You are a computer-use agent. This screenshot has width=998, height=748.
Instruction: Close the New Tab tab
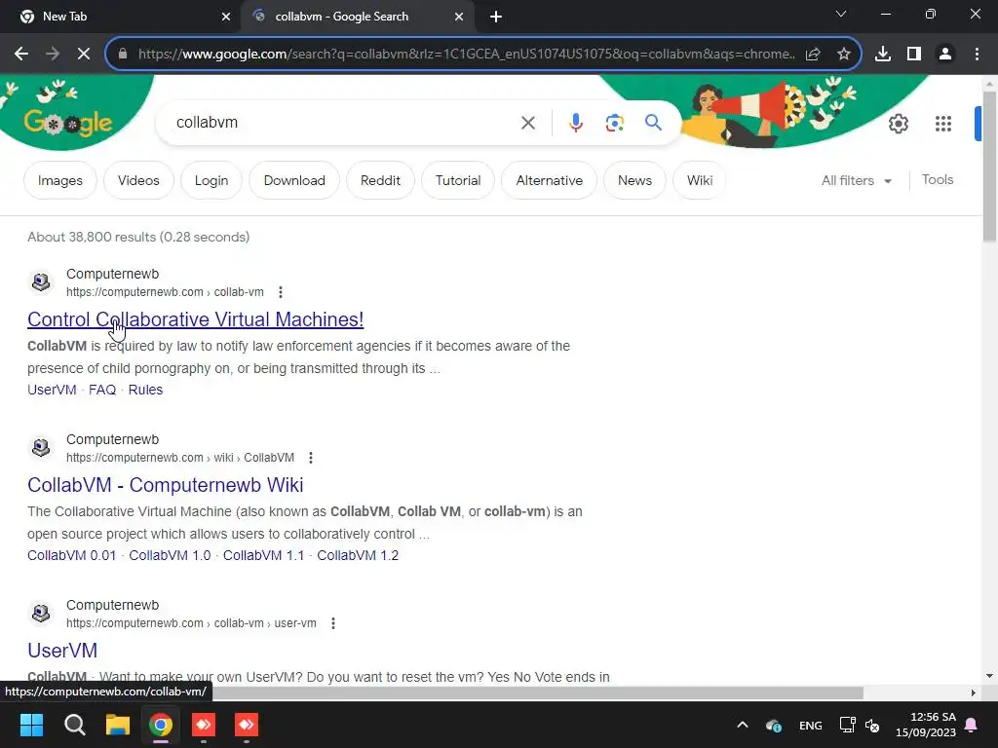[x=226, y=17]
